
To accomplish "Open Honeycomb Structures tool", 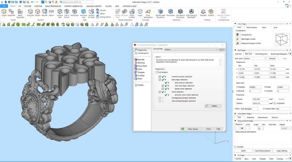I will pos(160,14).
